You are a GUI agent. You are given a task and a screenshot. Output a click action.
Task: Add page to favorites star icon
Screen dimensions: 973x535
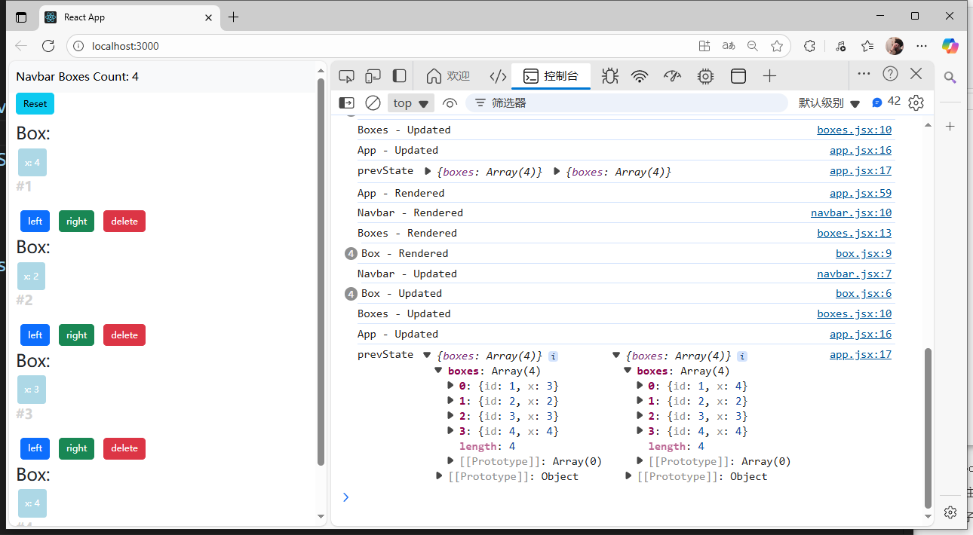(777, 46)
